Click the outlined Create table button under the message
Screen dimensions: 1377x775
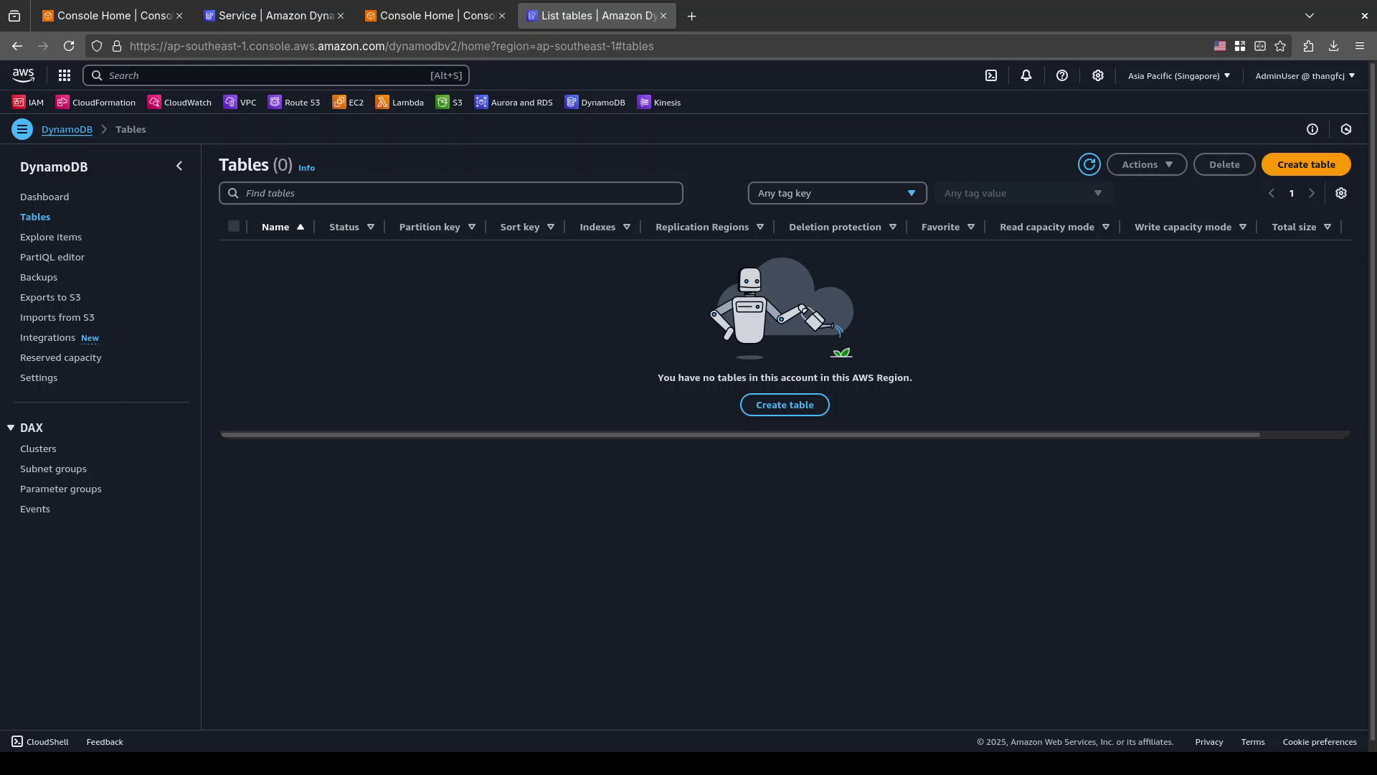point(785,405)
